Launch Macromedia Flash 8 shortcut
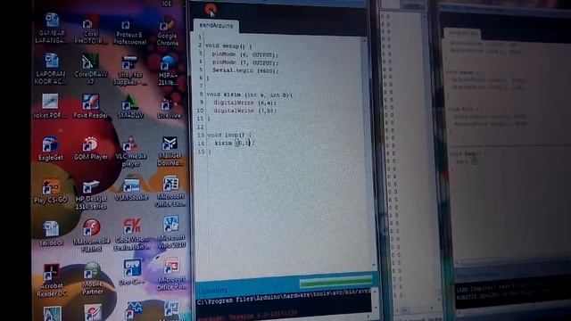This screenshot has width=571, height=321. tap(91, 235)
